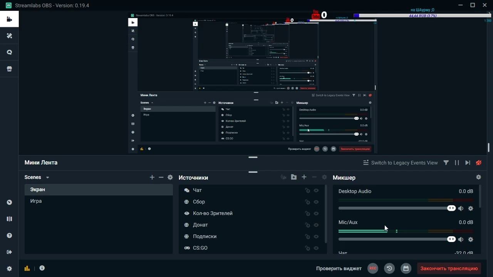
Task: Remove source with minus icon in Источники
Action: (314, 177)
